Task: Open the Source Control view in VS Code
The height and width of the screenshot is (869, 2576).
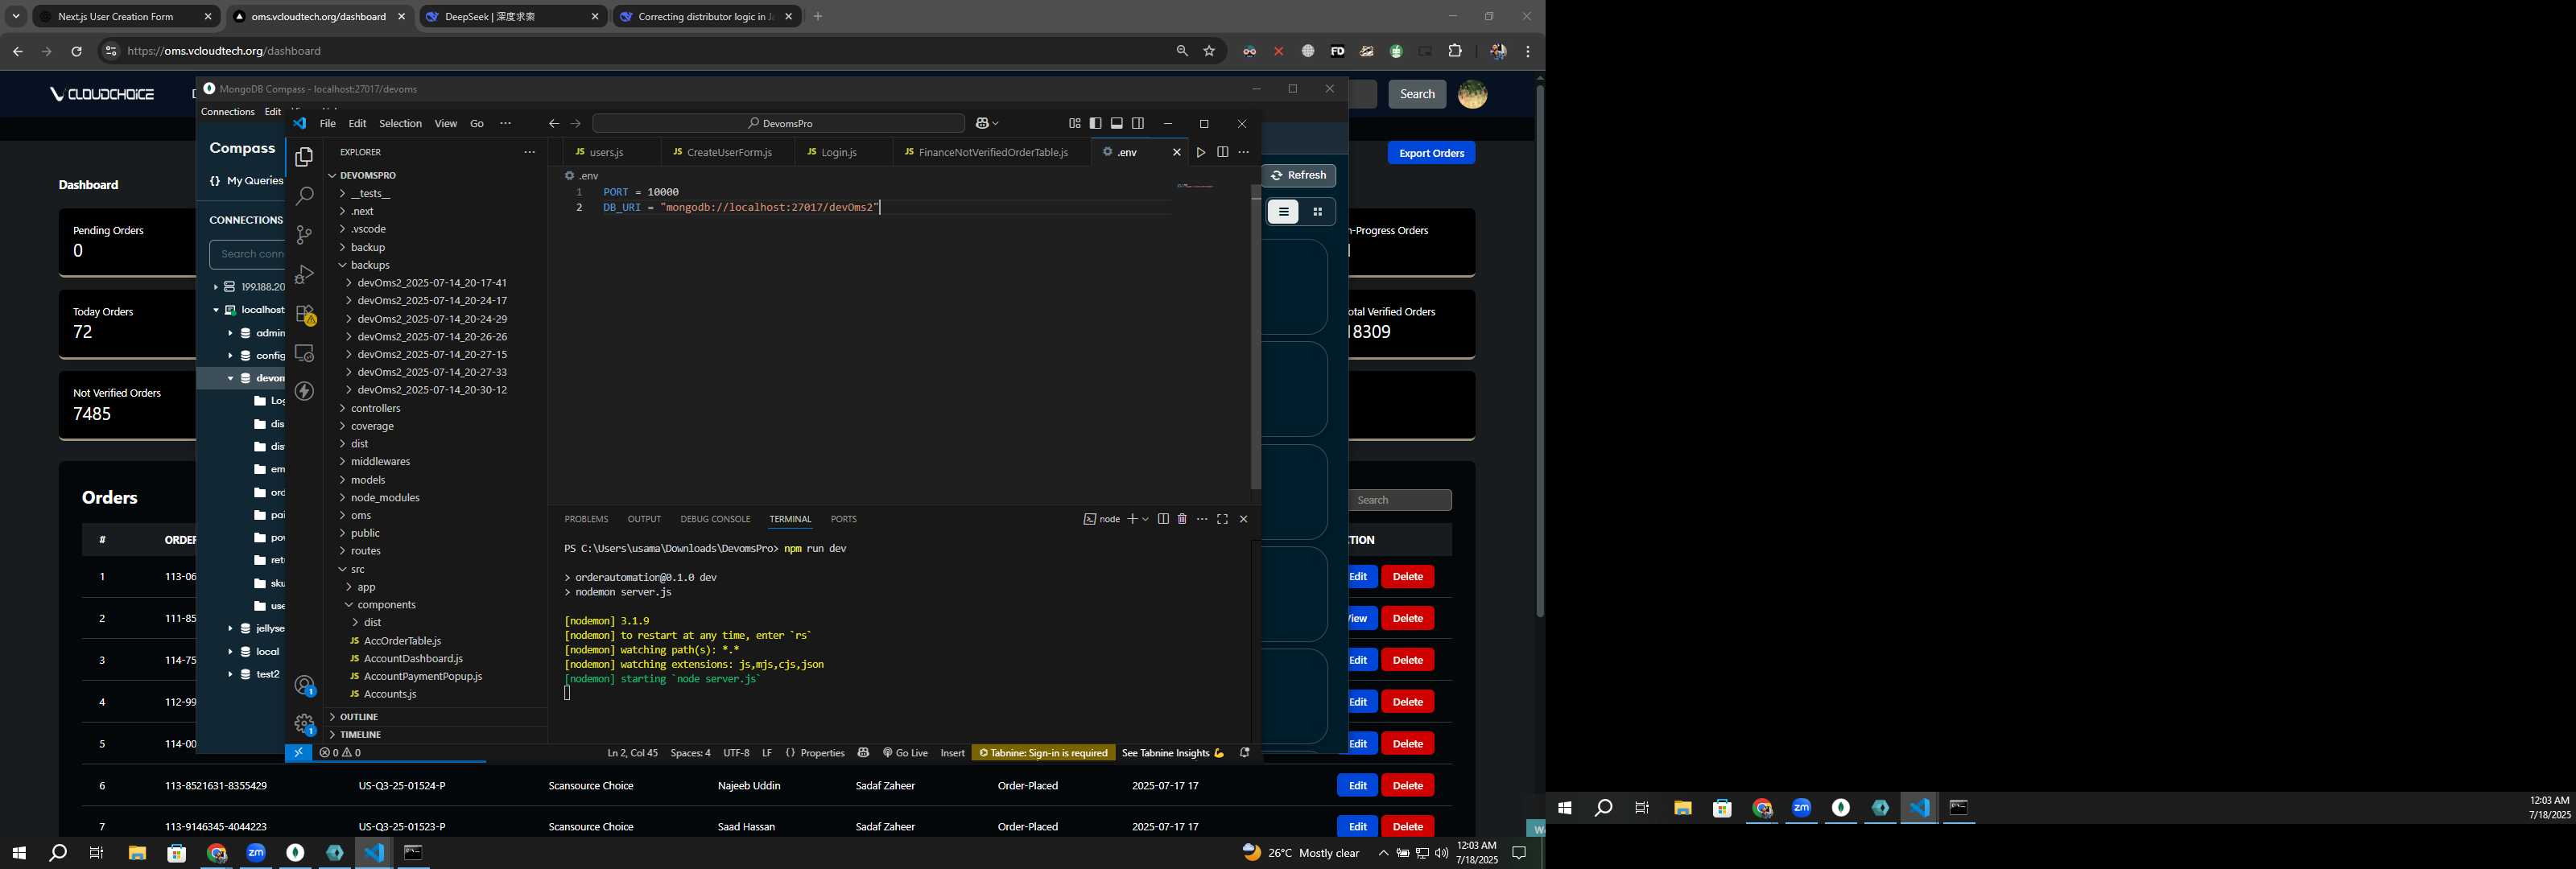Action: (x=304, y=235)
